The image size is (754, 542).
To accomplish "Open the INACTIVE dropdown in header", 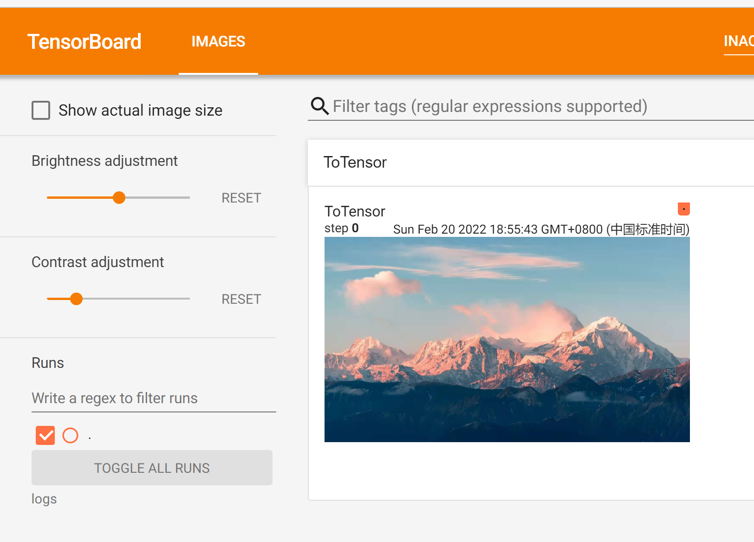I will [739, 41].
